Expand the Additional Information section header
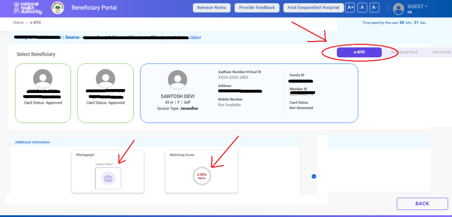 33,142
